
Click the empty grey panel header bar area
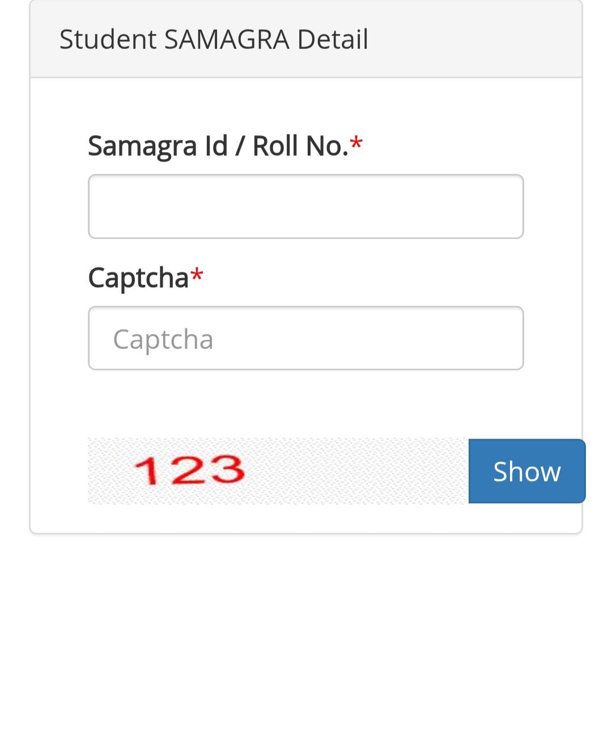point(476,40)
